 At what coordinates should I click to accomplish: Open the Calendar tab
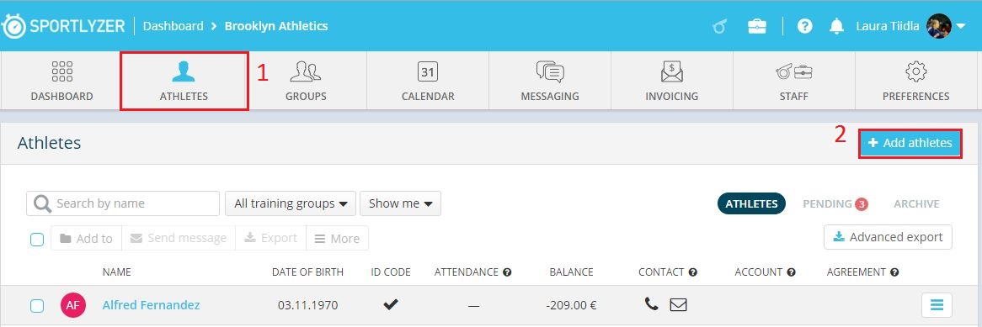(428, 81)
